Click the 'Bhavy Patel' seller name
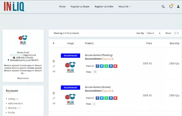Screen dimensions: 182x116 coord(23,53)
